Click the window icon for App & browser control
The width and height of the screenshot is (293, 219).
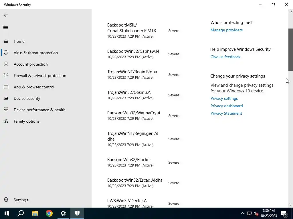point(6,87)
